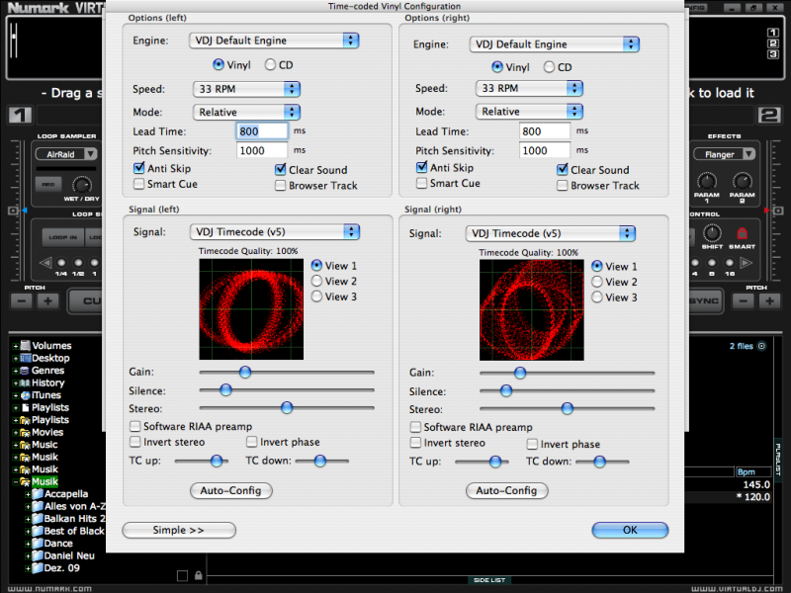Select View 3 for left signal
The image size is (791, 593).
click(x=316, y=296)
